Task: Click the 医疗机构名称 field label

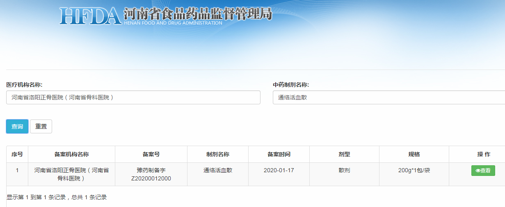Action: coord(25,85)
